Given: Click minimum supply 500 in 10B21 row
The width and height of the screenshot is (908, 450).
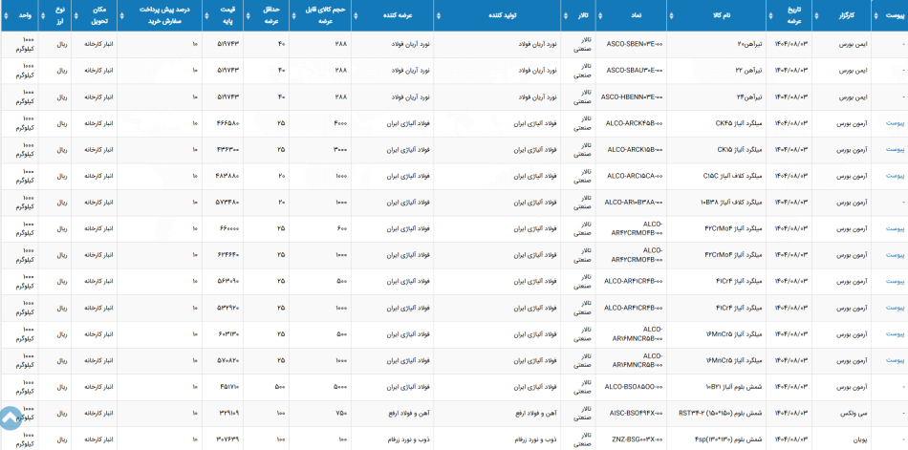Looking at the screenshot, I should (x=280, y=387).
